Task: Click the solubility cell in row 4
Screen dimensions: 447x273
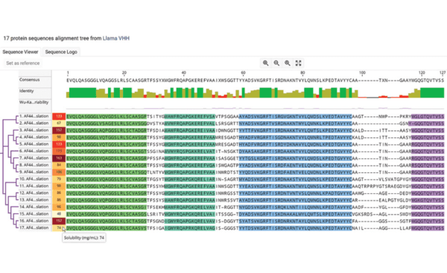Action: (59, 137)
